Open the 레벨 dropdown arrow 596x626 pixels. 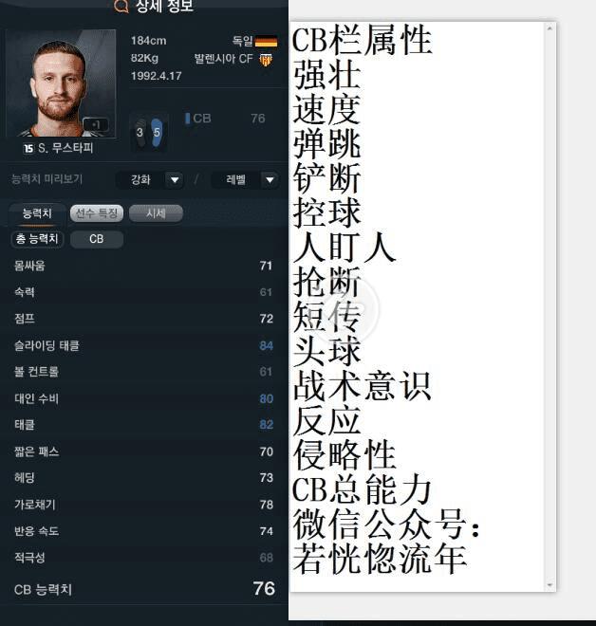[x=270, y=179]
